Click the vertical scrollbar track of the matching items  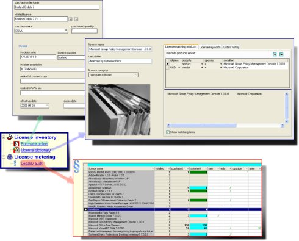point(286,108)
